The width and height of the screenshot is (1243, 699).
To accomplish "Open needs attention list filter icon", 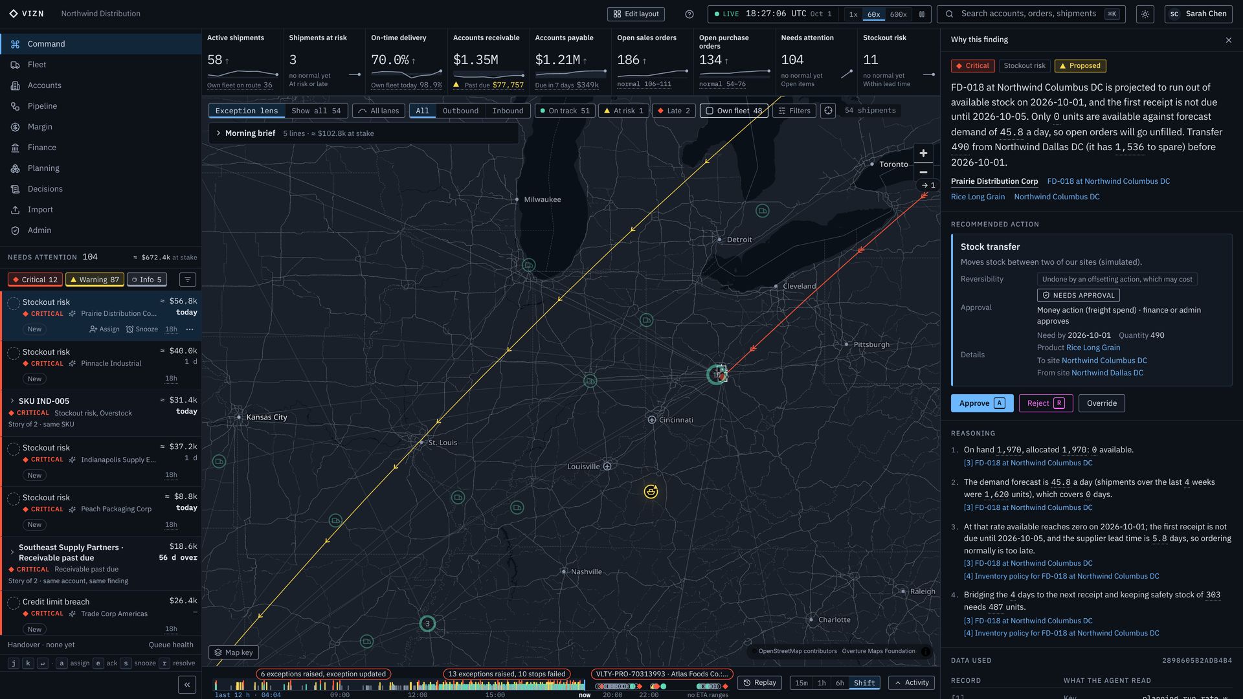I will pyautogui.click(x=187, y=280).
